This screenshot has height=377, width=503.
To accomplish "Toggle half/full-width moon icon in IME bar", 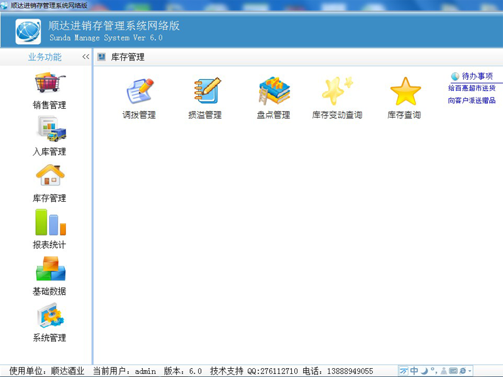I will point(424,371).
